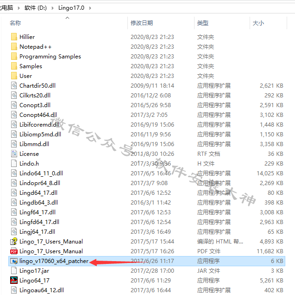The width and height of the screenshot is (295, 295).
Task: Select the Conopt464.dll file icon
Action: 14,115
